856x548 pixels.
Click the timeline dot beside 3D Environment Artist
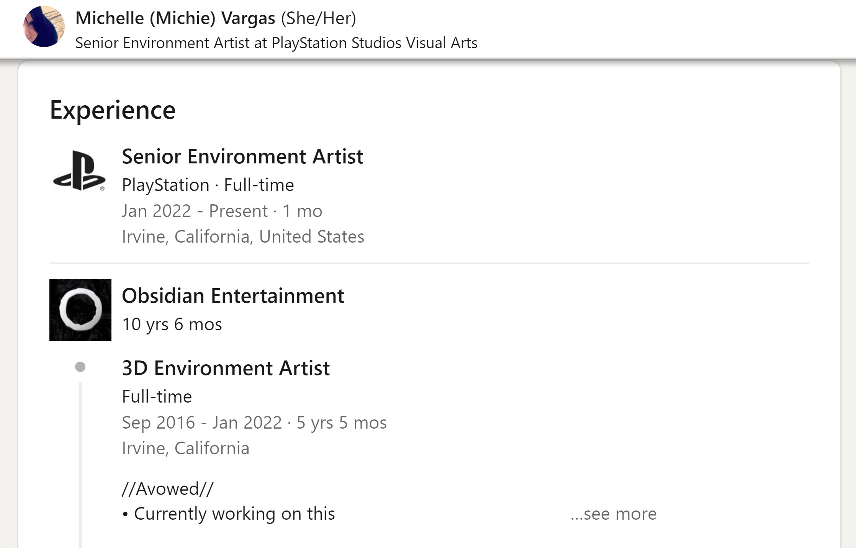coord(80,367)
